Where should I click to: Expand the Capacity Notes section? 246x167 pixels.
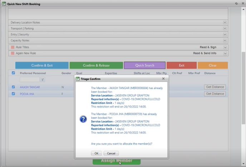point(225,41)
